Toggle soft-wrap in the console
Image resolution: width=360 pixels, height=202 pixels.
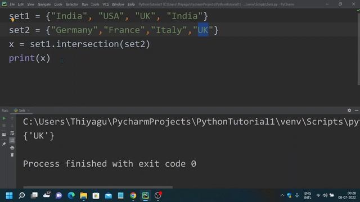pyautogui.click(x=12, y=133)
